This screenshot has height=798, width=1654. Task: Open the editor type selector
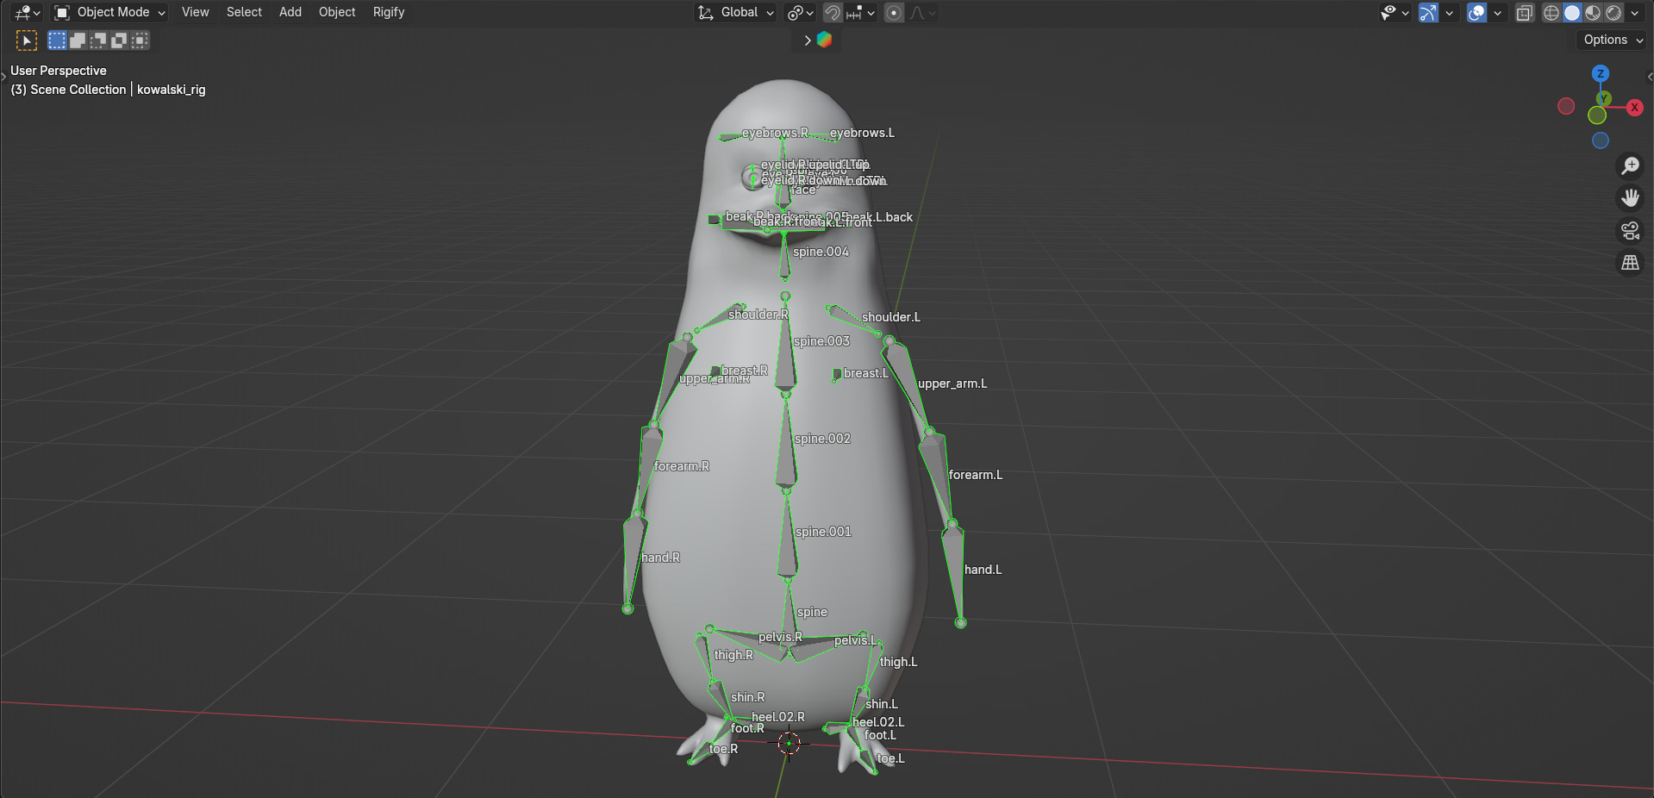[x=28, y=12]
